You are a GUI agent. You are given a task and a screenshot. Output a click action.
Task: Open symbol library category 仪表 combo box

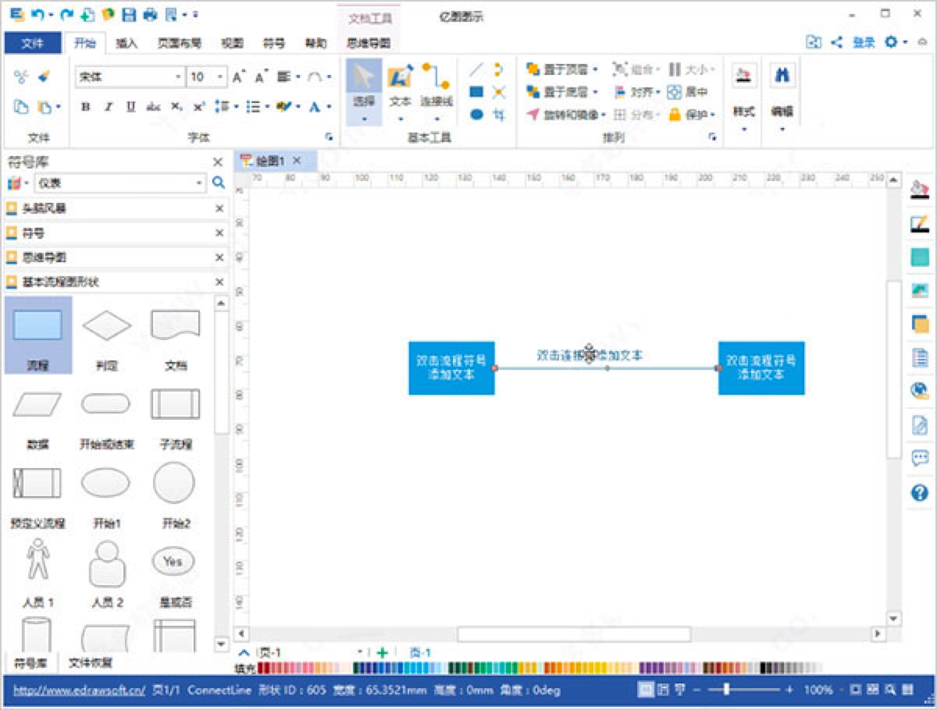pyautogui.click(x=120, y=183)
